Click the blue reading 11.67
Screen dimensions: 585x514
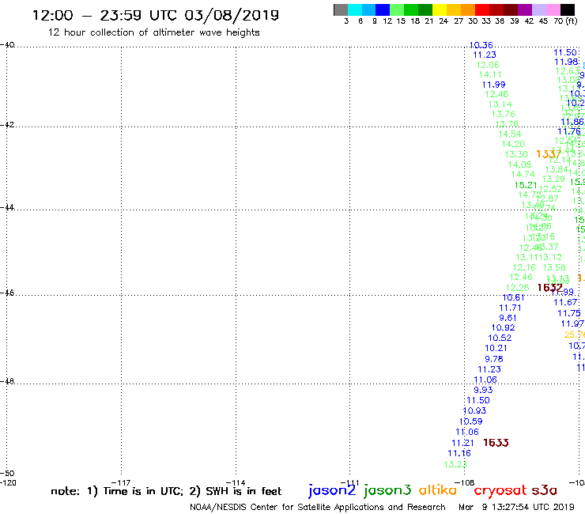point(565,302)
